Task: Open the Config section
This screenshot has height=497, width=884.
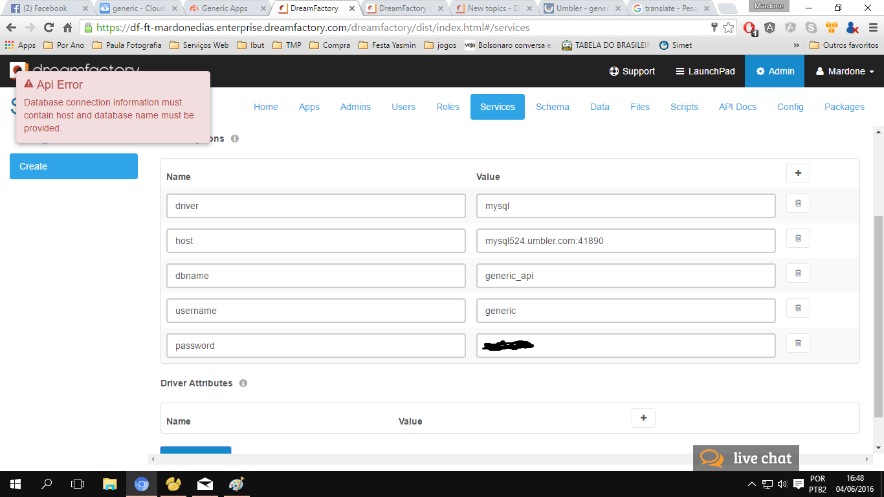Action: click(790, 107)
